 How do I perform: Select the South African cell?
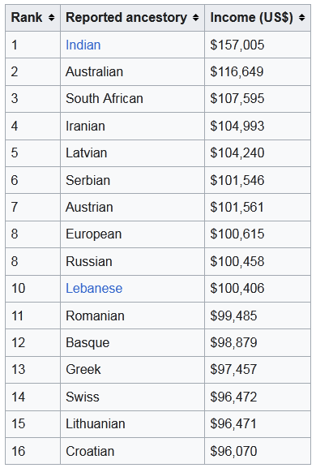tap(132, 99)
